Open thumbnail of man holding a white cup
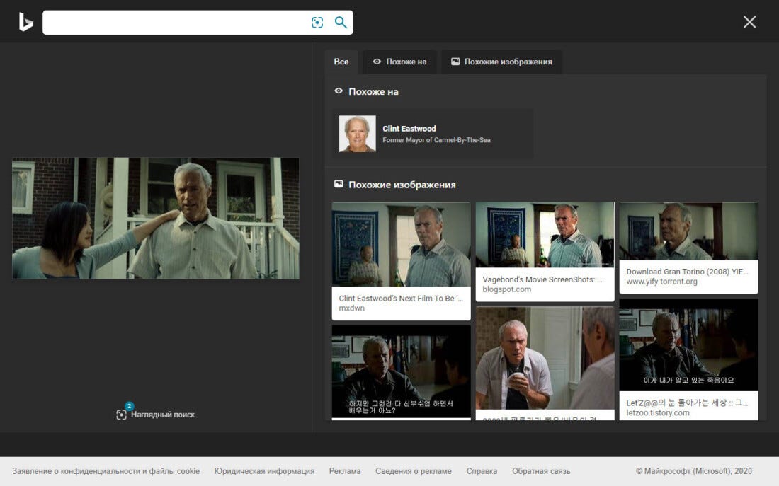Image resolution: width=779 pixels, height=486 pixels. click(x=545, y=358)
